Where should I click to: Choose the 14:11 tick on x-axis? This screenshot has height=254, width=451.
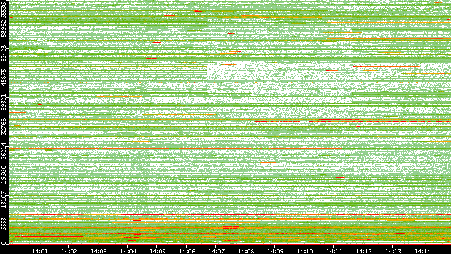tap(334, 250)
